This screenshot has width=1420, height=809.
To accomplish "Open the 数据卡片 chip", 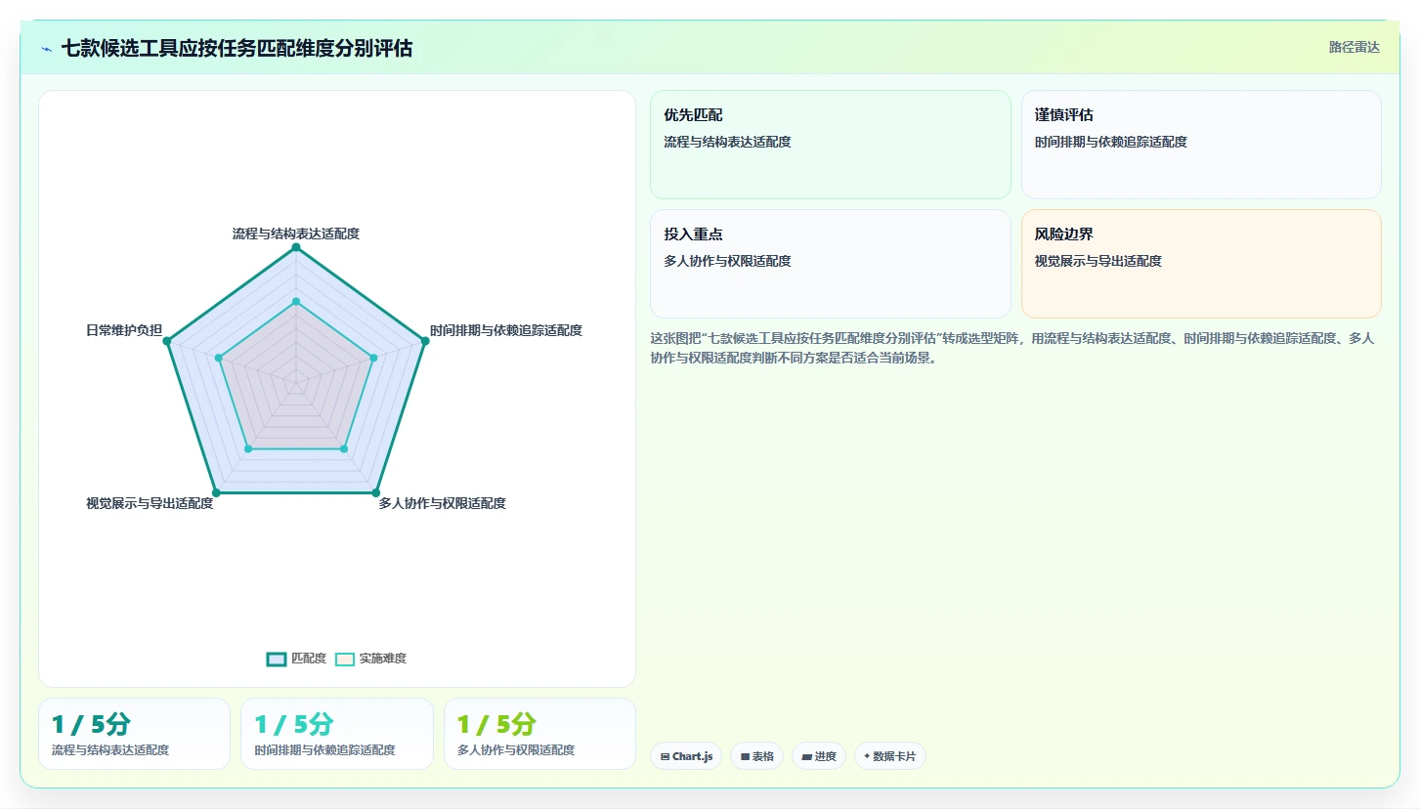I will tap(890, 756).
